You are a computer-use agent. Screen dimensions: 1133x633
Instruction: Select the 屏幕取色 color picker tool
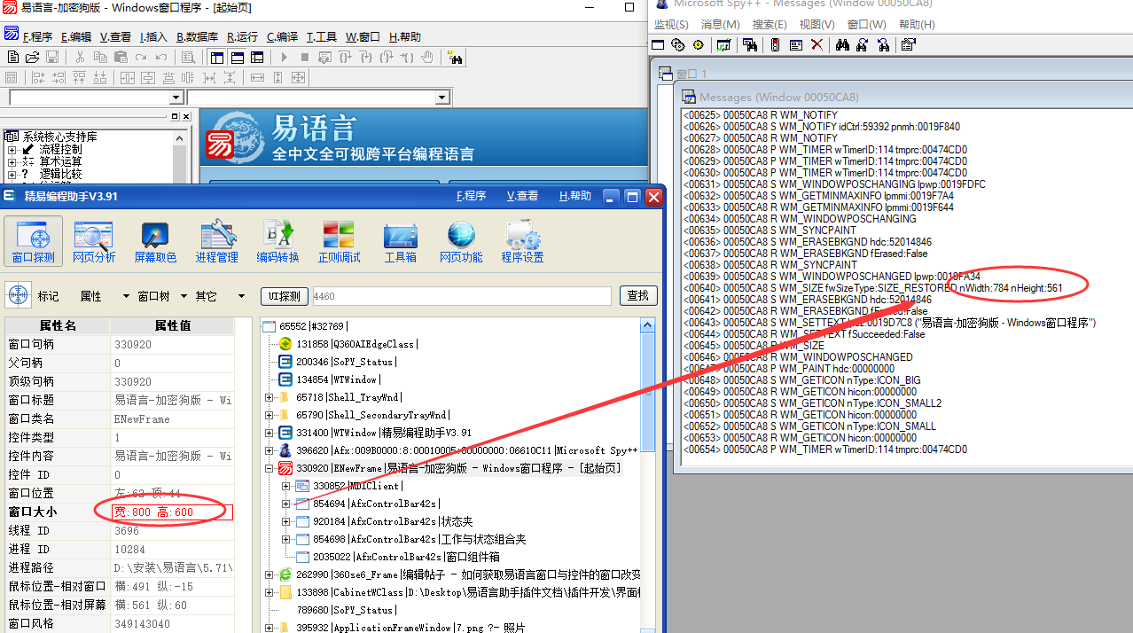[155, 242]
